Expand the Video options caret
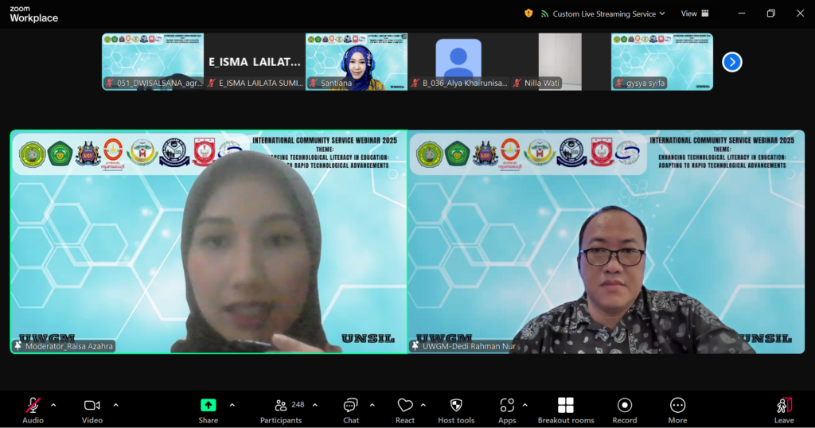 [x=115, y=405]
